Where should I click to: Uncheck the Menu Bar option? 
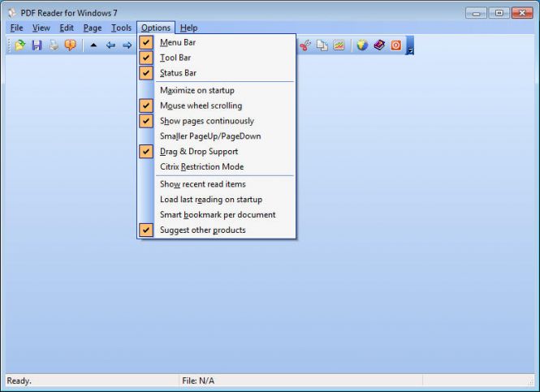click(216, 42)
